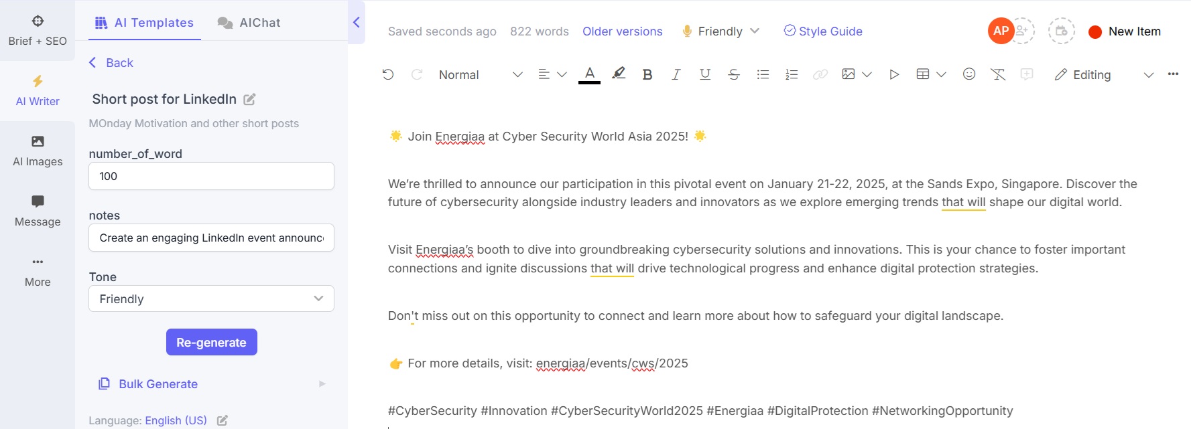This screenshot has height=429, width=1191.
Task: Click the insert video play icon
Action: (x=894, y=74)
